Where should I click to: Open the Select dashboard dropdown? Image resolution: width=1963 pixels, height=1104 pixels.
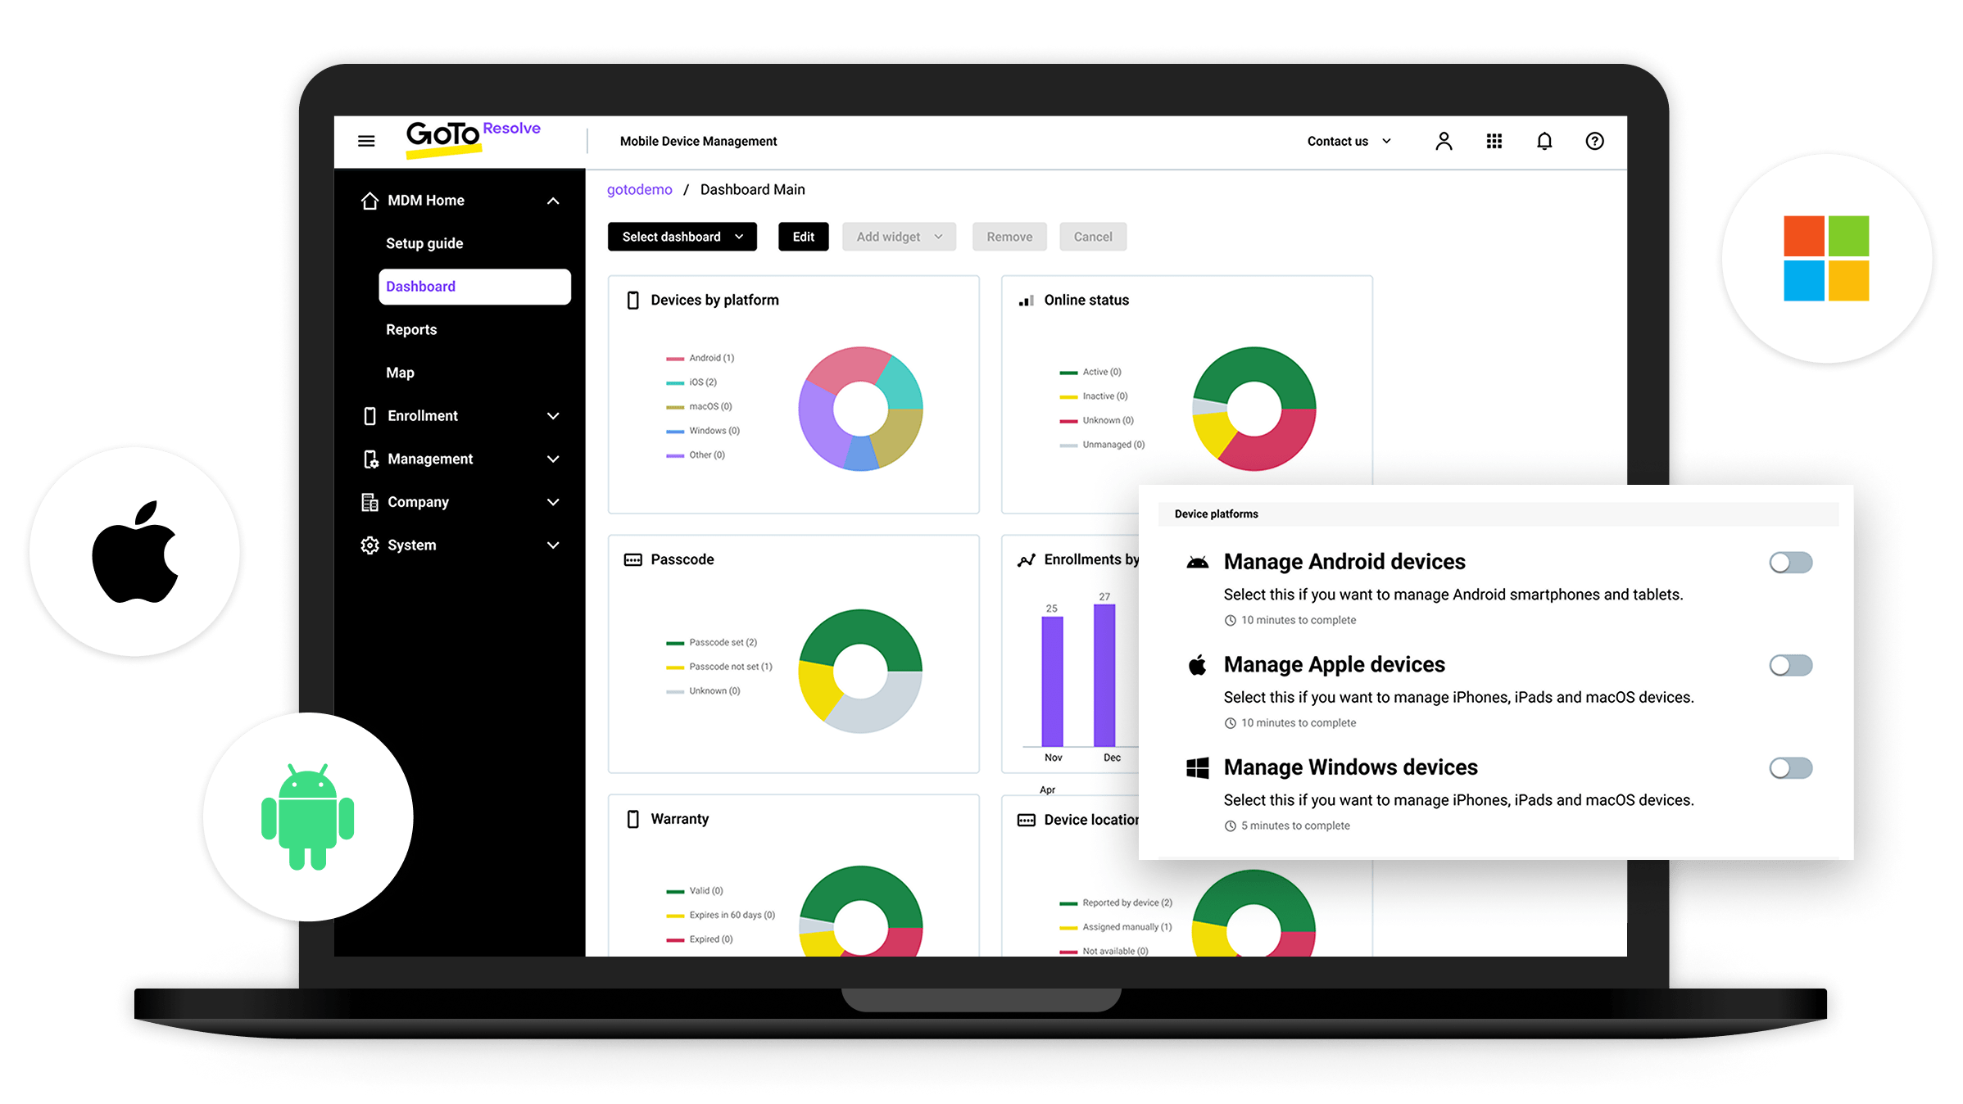(682, 237)
